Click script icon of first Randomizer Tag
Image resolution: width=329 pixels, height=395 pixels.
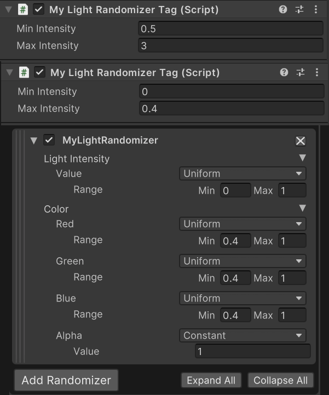pyautogui.click(x=23, y=9)
